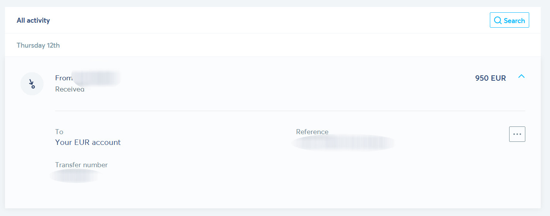Click the Your EUR account text

point(88,142)
